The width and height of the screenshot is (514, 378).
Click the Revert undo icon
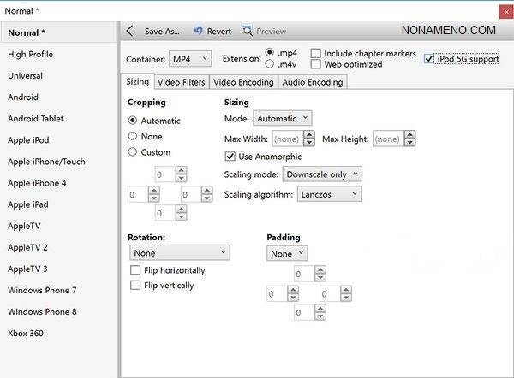pos(199,31)
